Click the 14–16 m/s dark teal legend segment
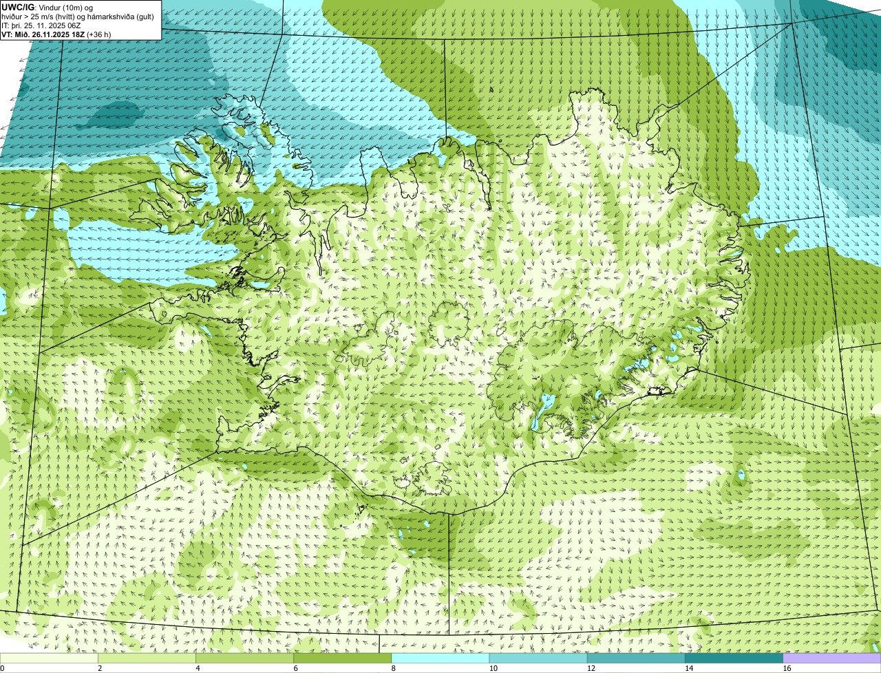The image size is (881, 673). click(734, 659)
